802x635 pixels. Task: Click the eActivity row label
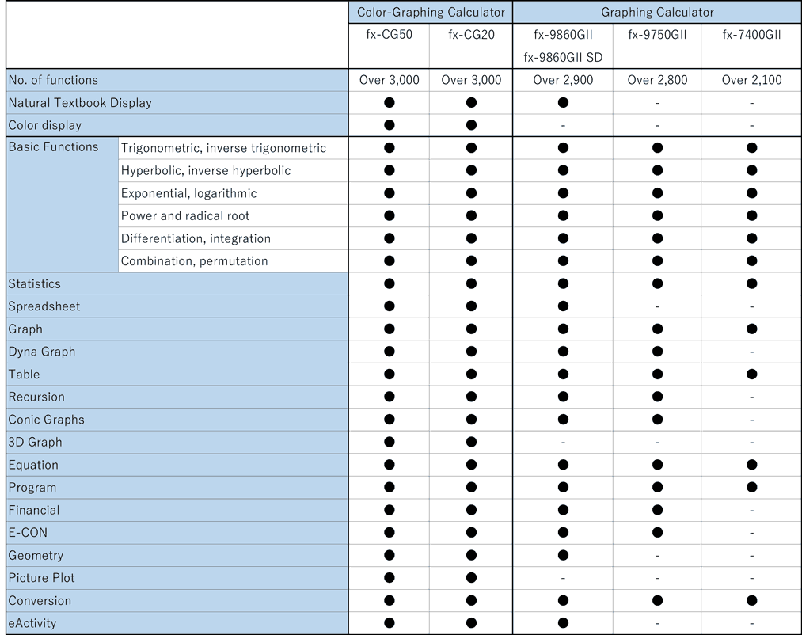[x=32, y=623]
